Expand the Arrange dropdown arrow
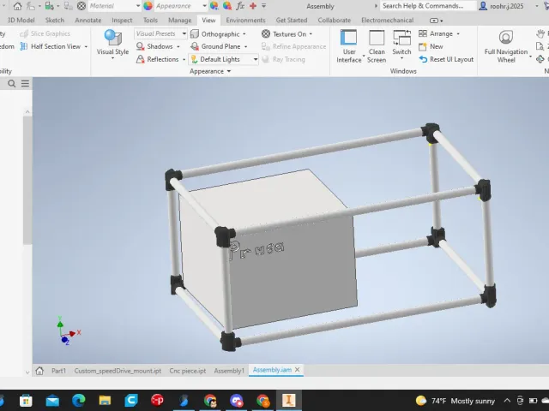This screenshot has height=411, width=549. click(x=458, y=34)
